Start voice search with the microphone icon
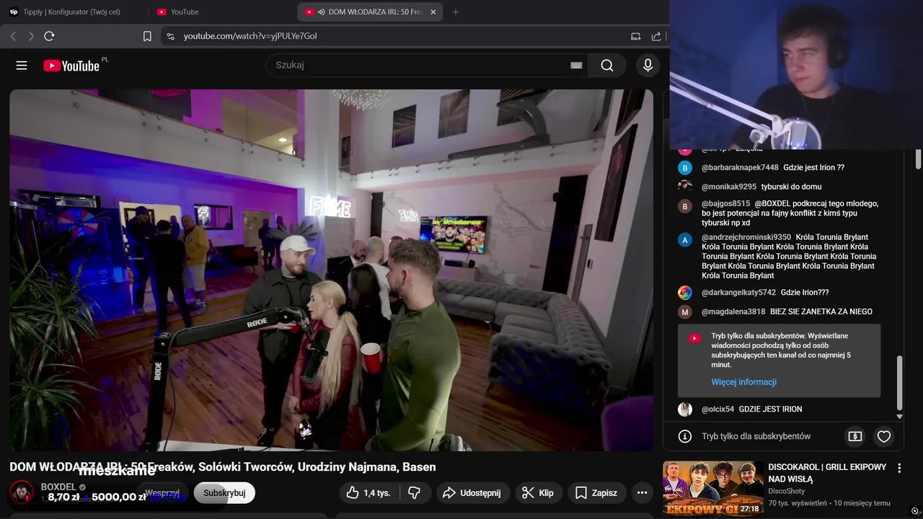Screen dimensions: 923x519 648,66
